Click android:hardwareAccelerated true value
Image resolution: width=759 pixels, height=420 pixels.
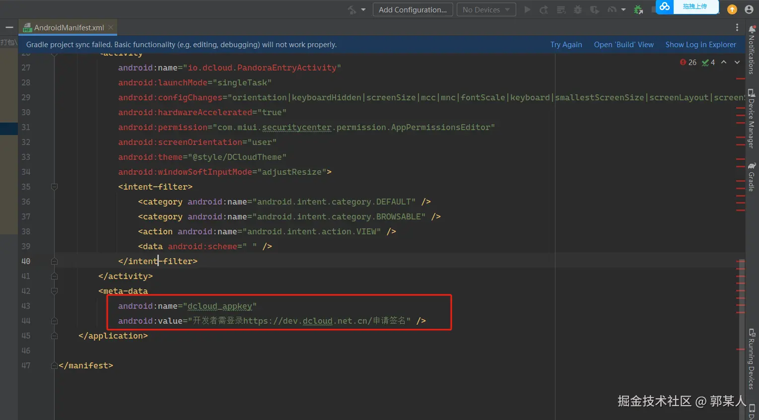click(272, 112)
